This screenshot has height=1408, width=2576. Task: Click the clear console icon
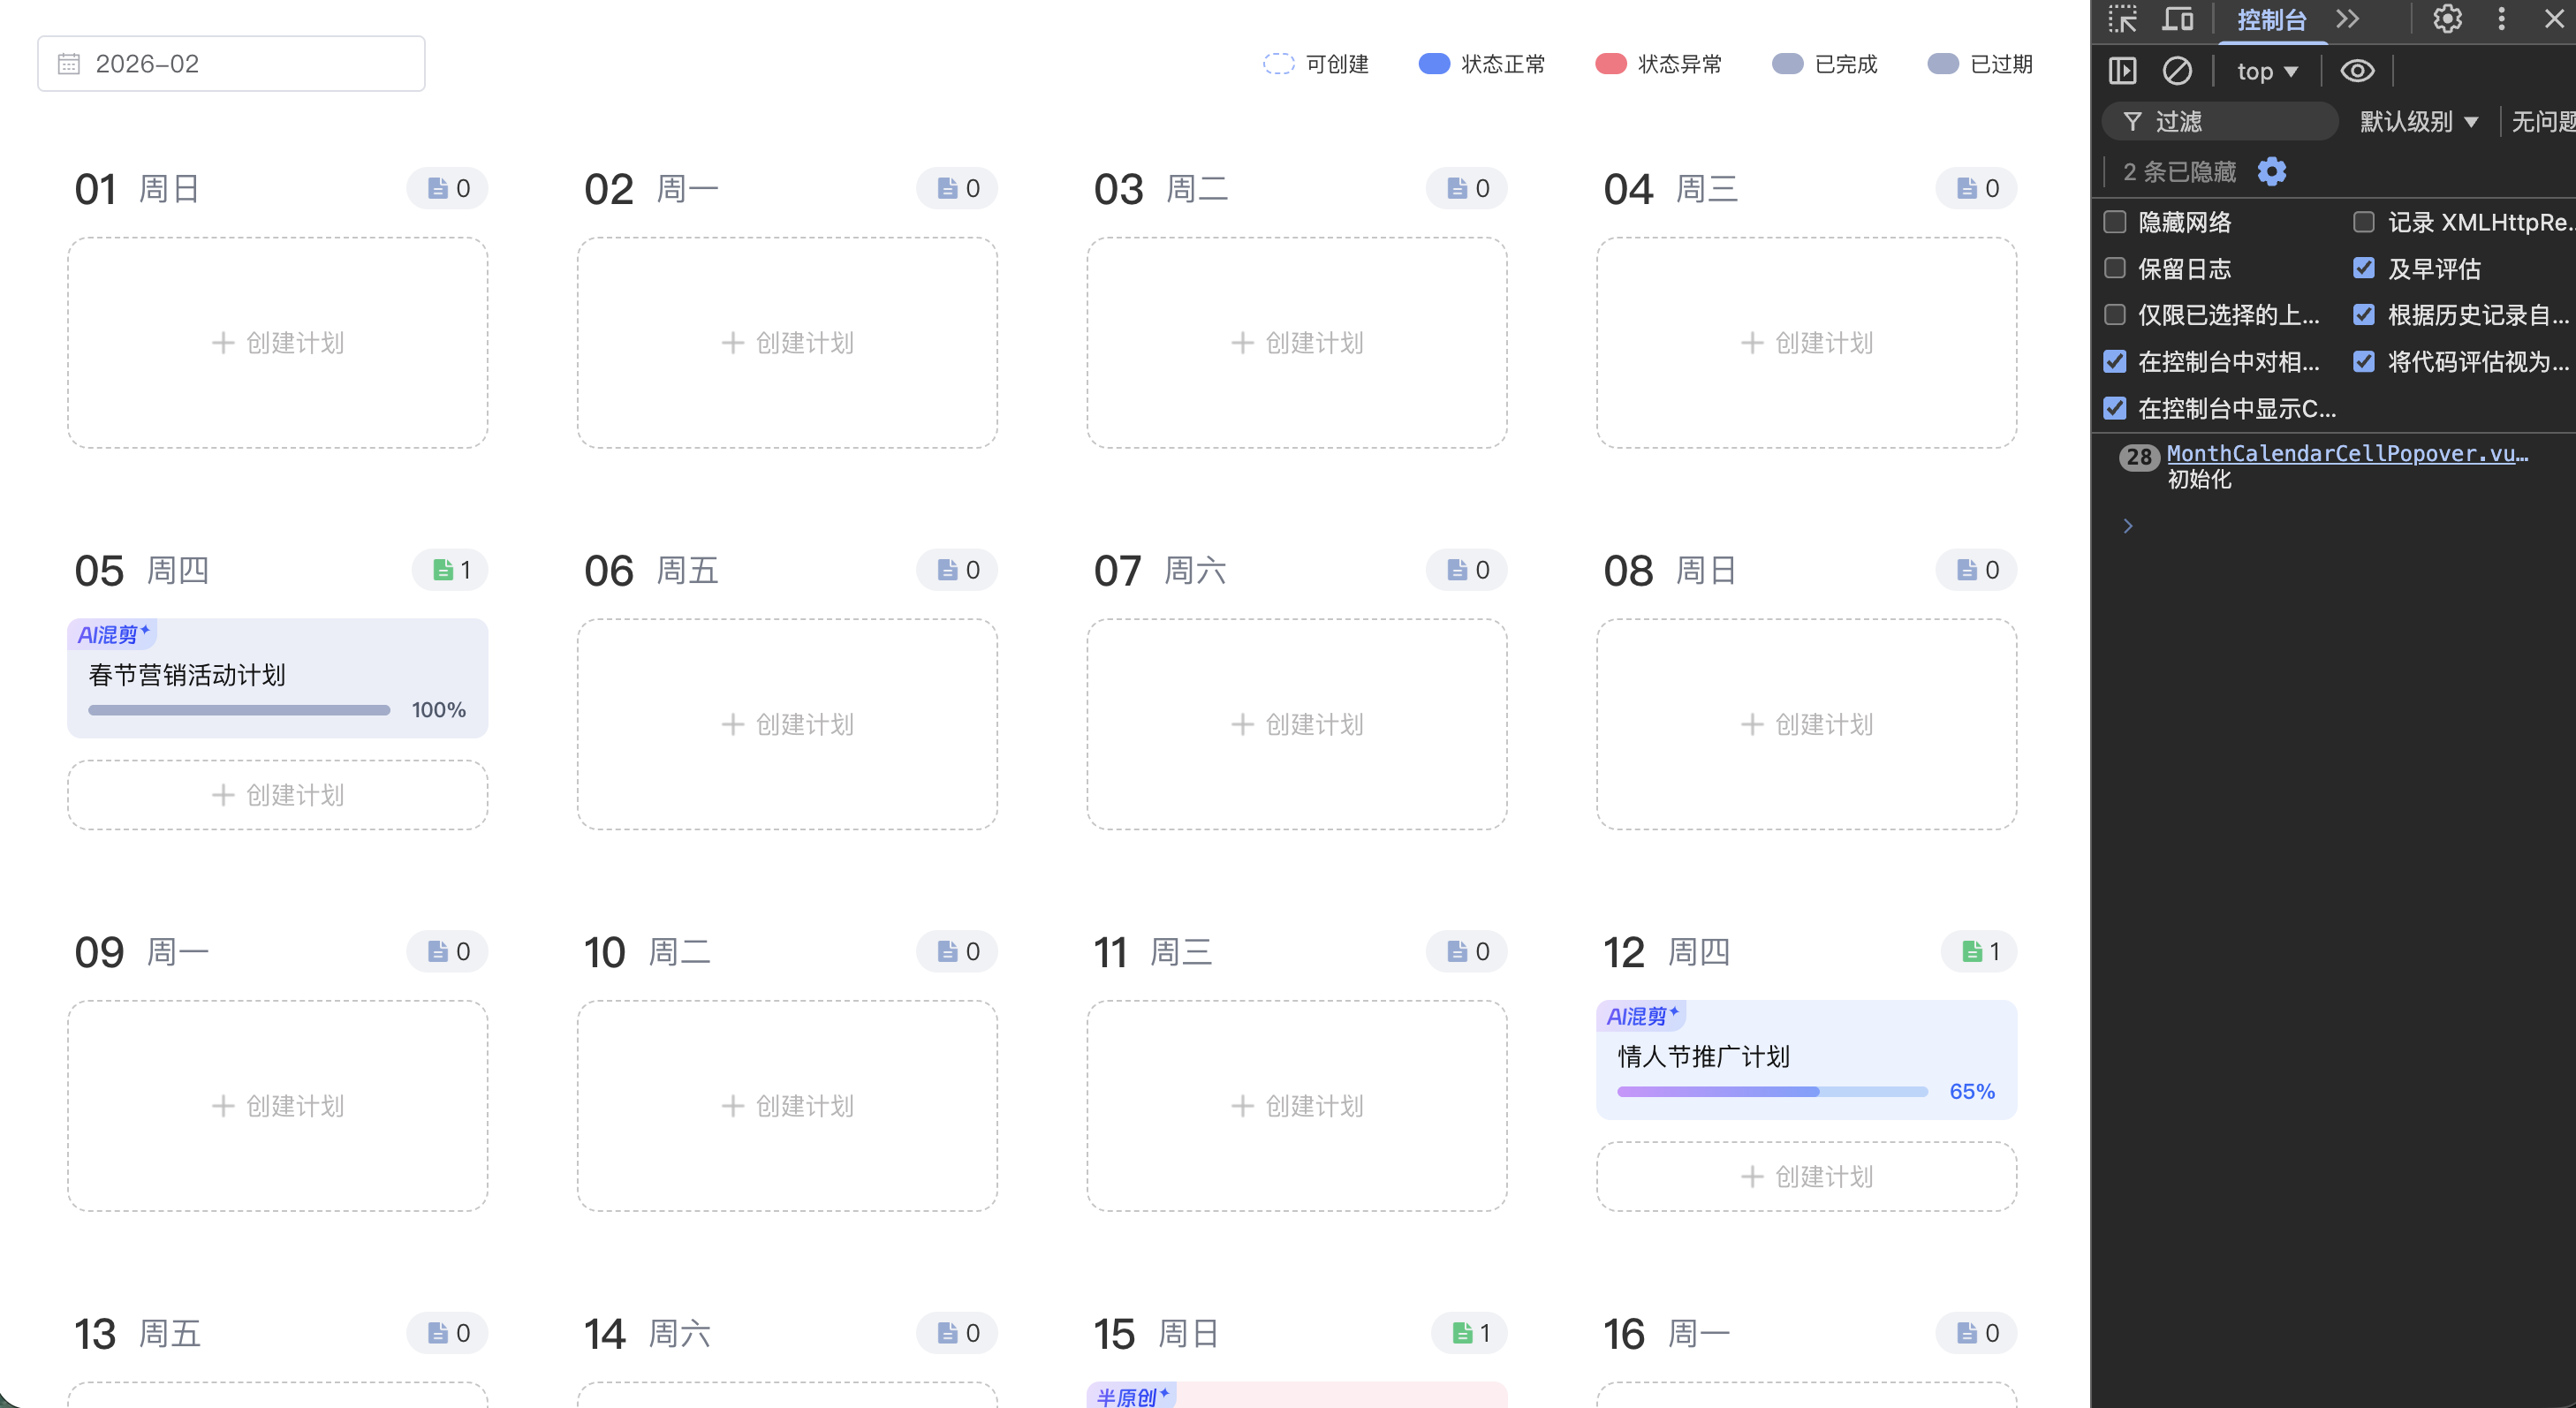tap(2177, 71)
